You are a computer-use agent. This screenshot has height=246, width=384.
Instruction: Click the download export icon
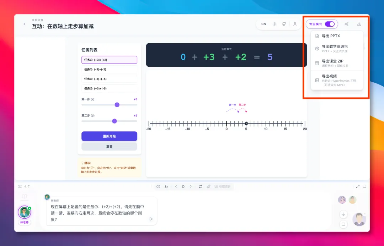pos(359,24)
